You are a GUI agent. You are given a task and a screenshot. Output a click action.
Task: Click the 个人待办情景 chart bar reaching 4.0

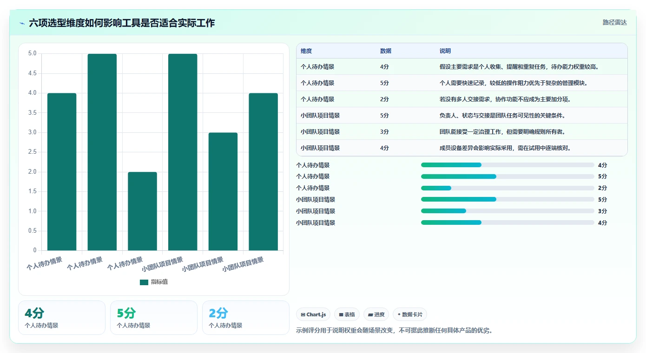[62, 172]
